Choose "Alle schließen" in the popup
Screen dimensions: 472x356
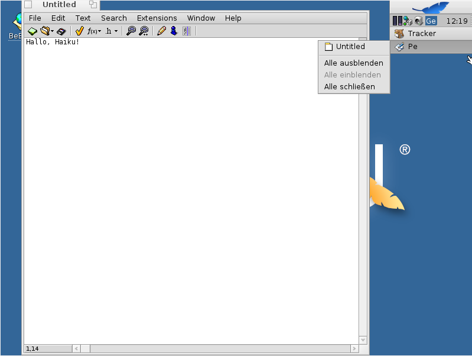(x=349, y=86)
